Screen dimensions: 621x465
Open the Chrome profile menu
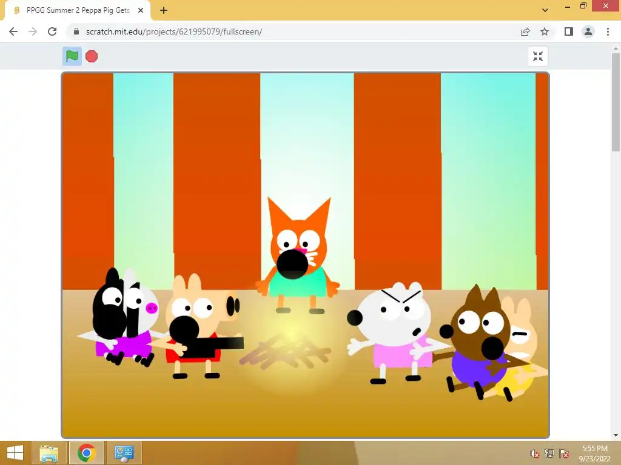point(588,31)
